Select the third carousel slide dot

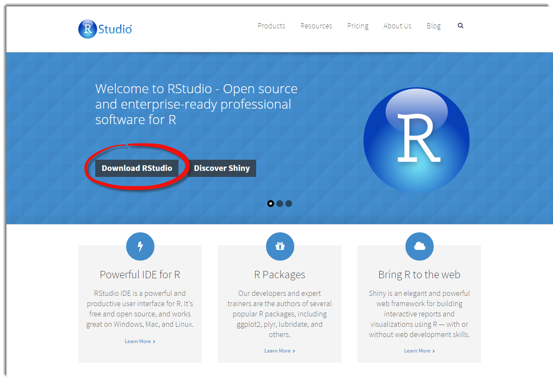289,204
